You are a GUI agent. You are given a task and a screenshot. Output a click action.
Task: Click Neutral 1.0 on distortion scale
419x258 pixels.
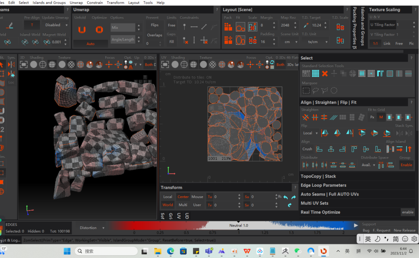pos(239,225)
